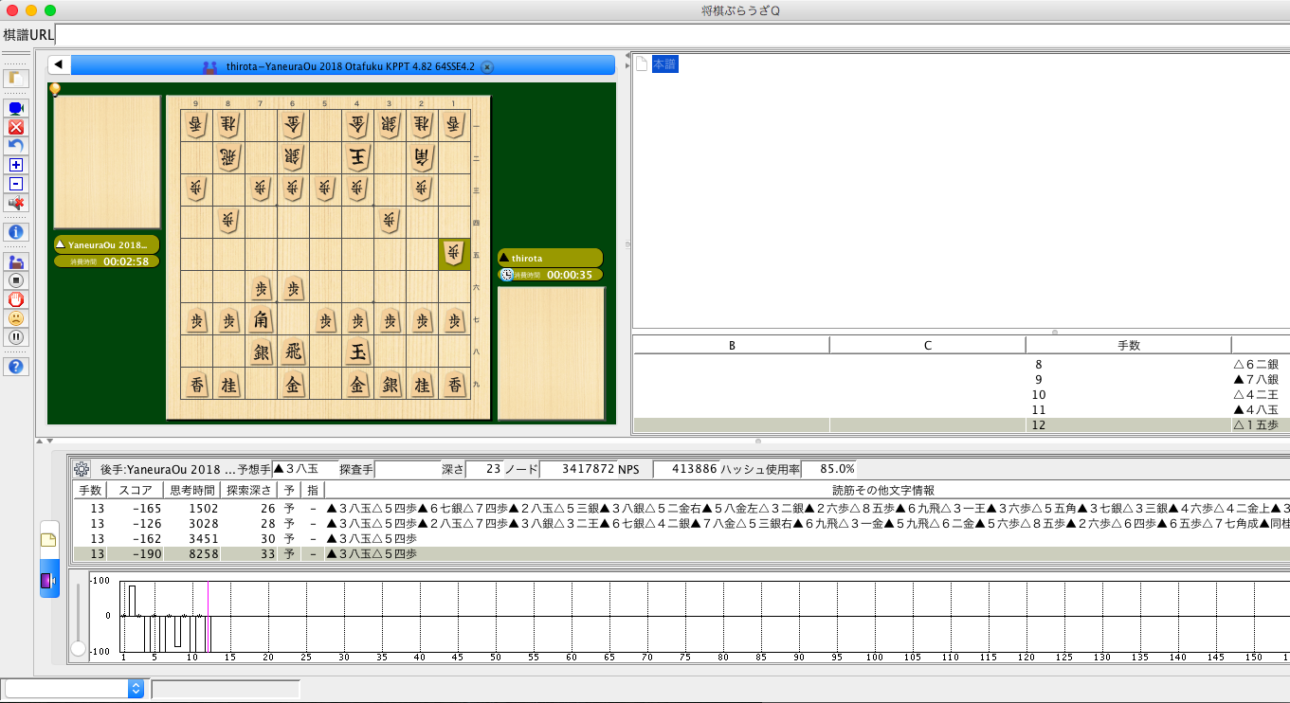Click the seated player resign icon
Screen dimensions: 1290x703
(16, 261)
